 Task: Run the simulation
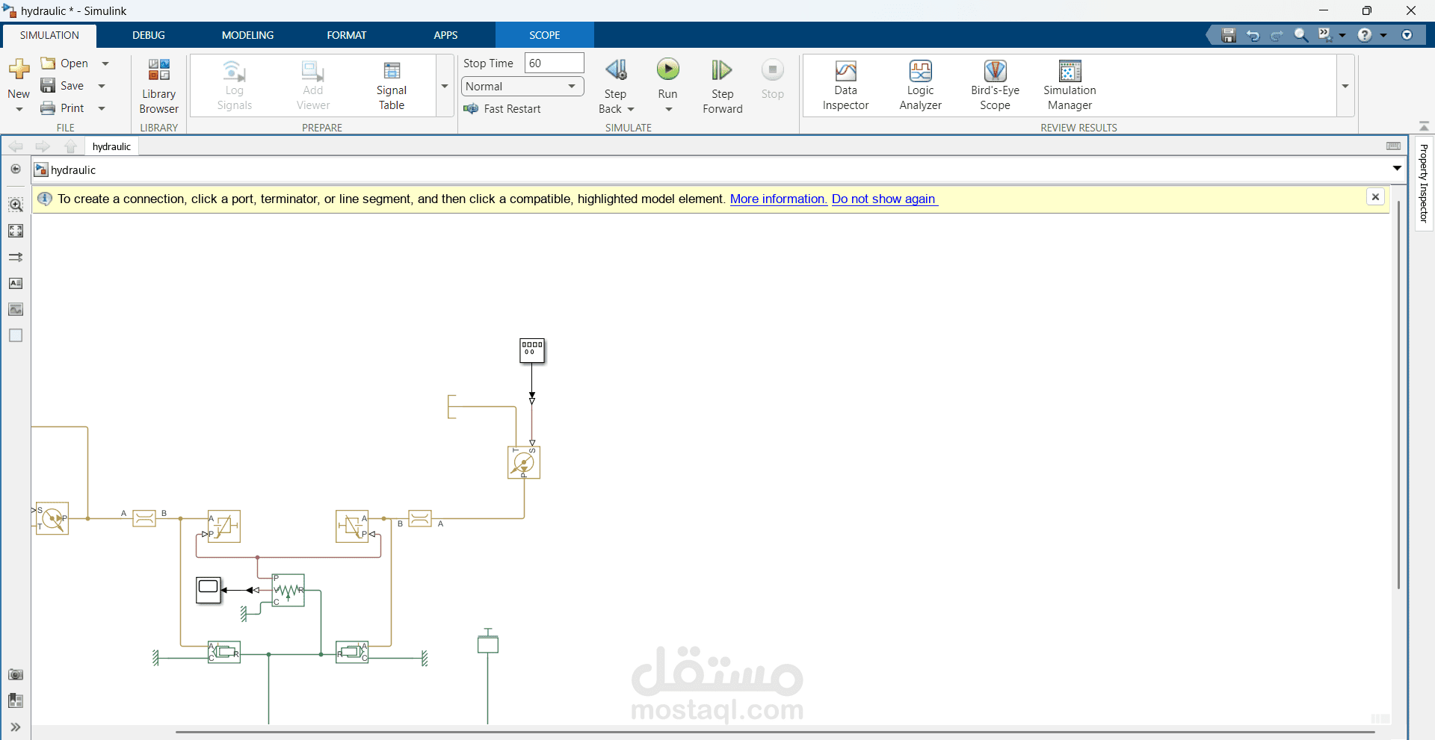(668, 69)
